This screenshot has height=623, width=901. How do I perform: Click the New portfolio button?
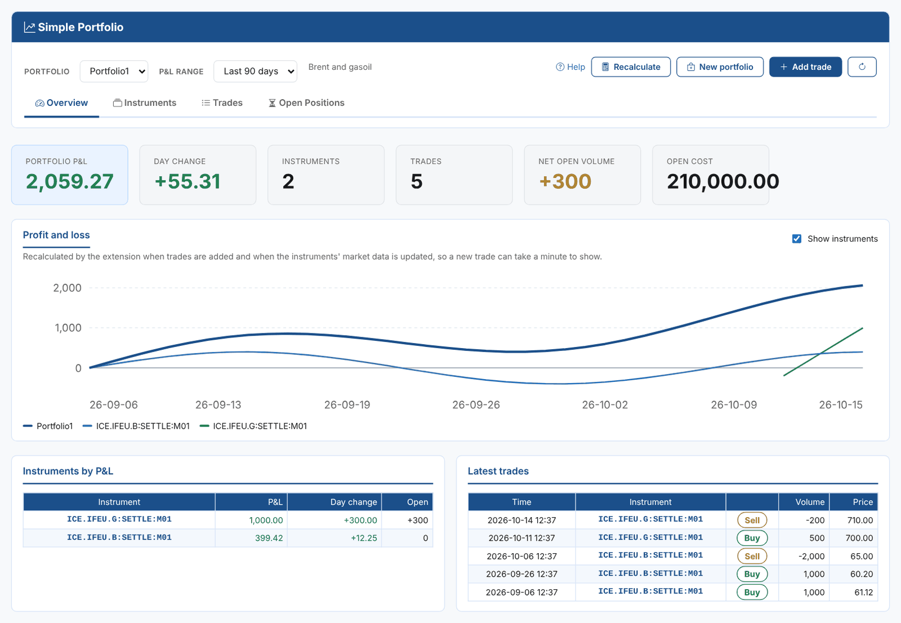click(x=720, y=67)
